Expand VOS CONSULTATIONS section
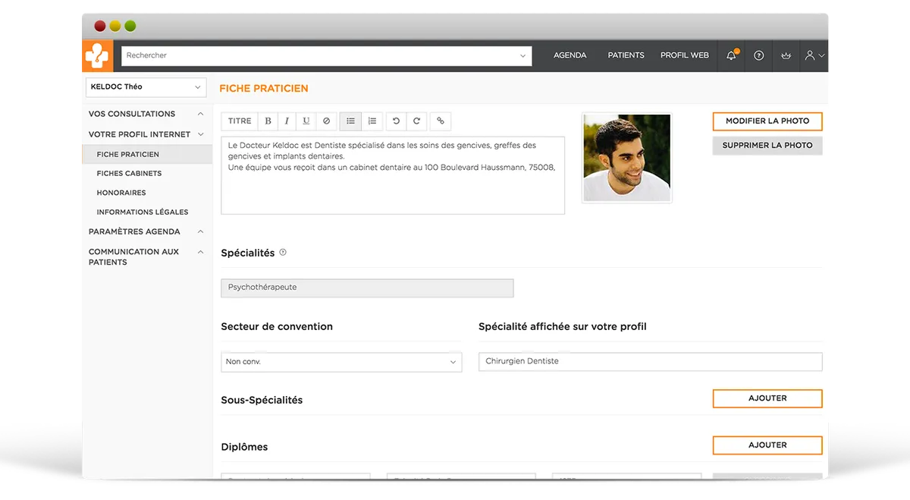 (146, 114)
